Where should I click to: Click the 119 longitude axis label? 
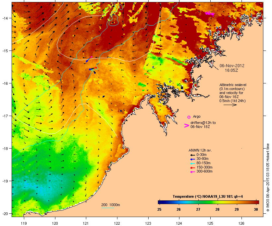pos(24,223)
